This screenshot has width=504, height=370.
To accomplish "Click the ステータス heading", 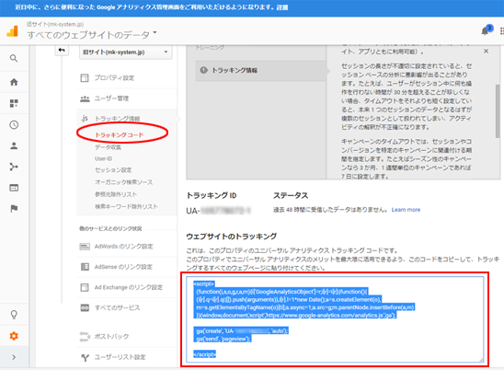I will [x=291, y=196].
